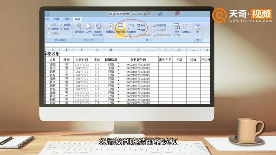Viewport: 276px width, 155px height.
Task: Click the formula bar input area
Action: pos(127,45)
